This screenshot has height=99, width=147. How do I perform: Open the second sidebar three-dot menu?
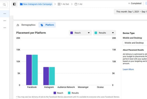tap(5, 21)
